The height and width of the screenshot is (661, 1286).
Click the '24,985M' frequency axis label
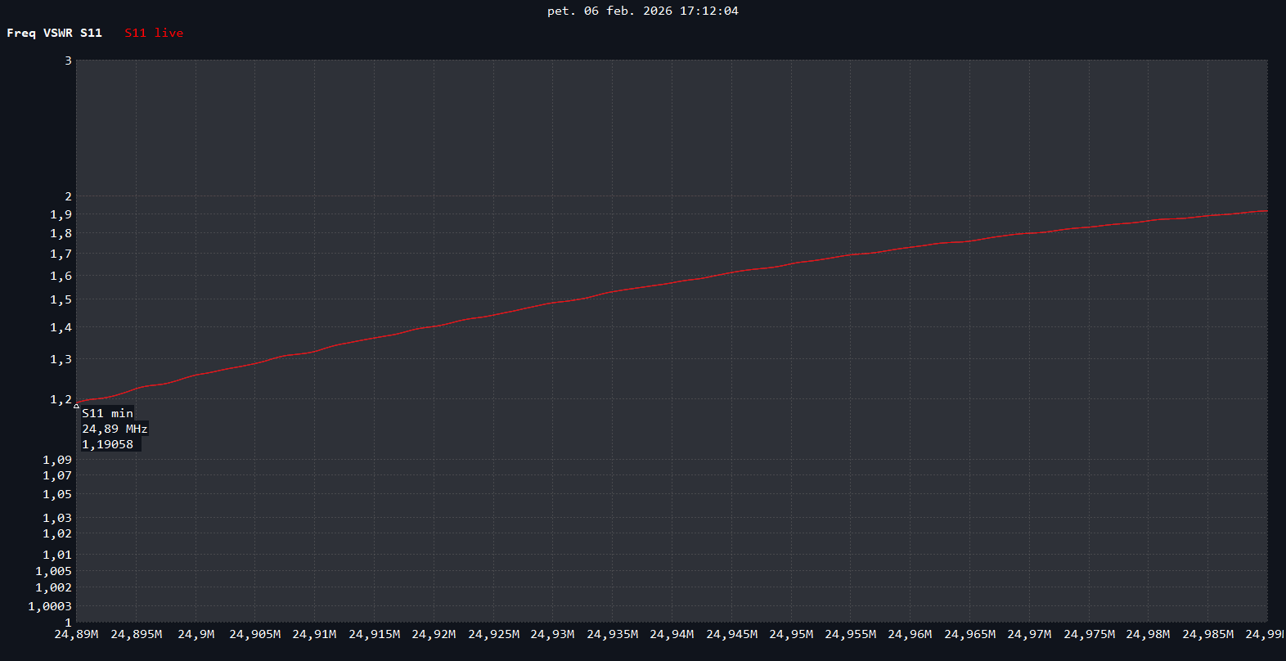pyautogui.click(x=1207, y=634)
